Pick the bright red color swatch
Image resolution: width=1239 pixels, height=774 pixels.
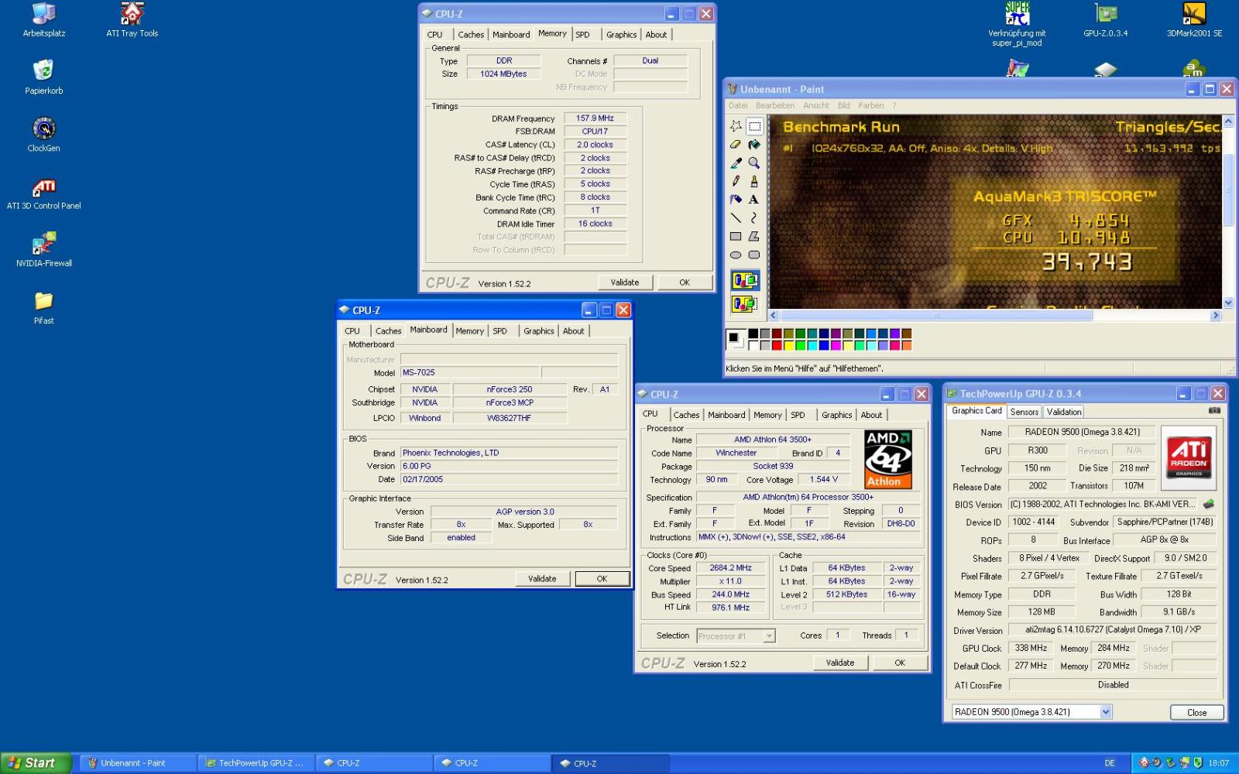click(776, 345)
